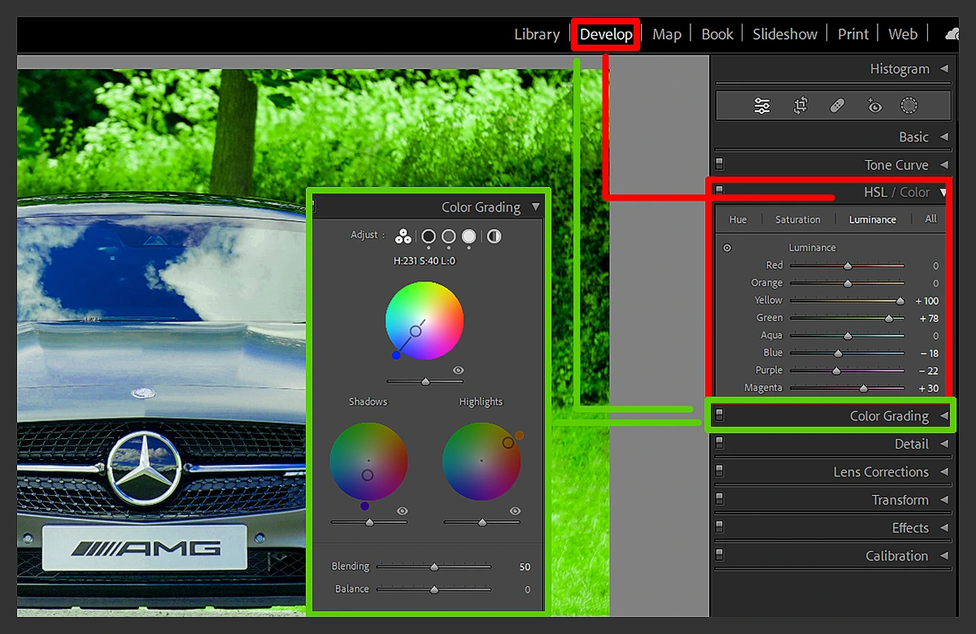Expand the Effects panel
The width and height of the screenshot is (976, 634).
[944, 528]
